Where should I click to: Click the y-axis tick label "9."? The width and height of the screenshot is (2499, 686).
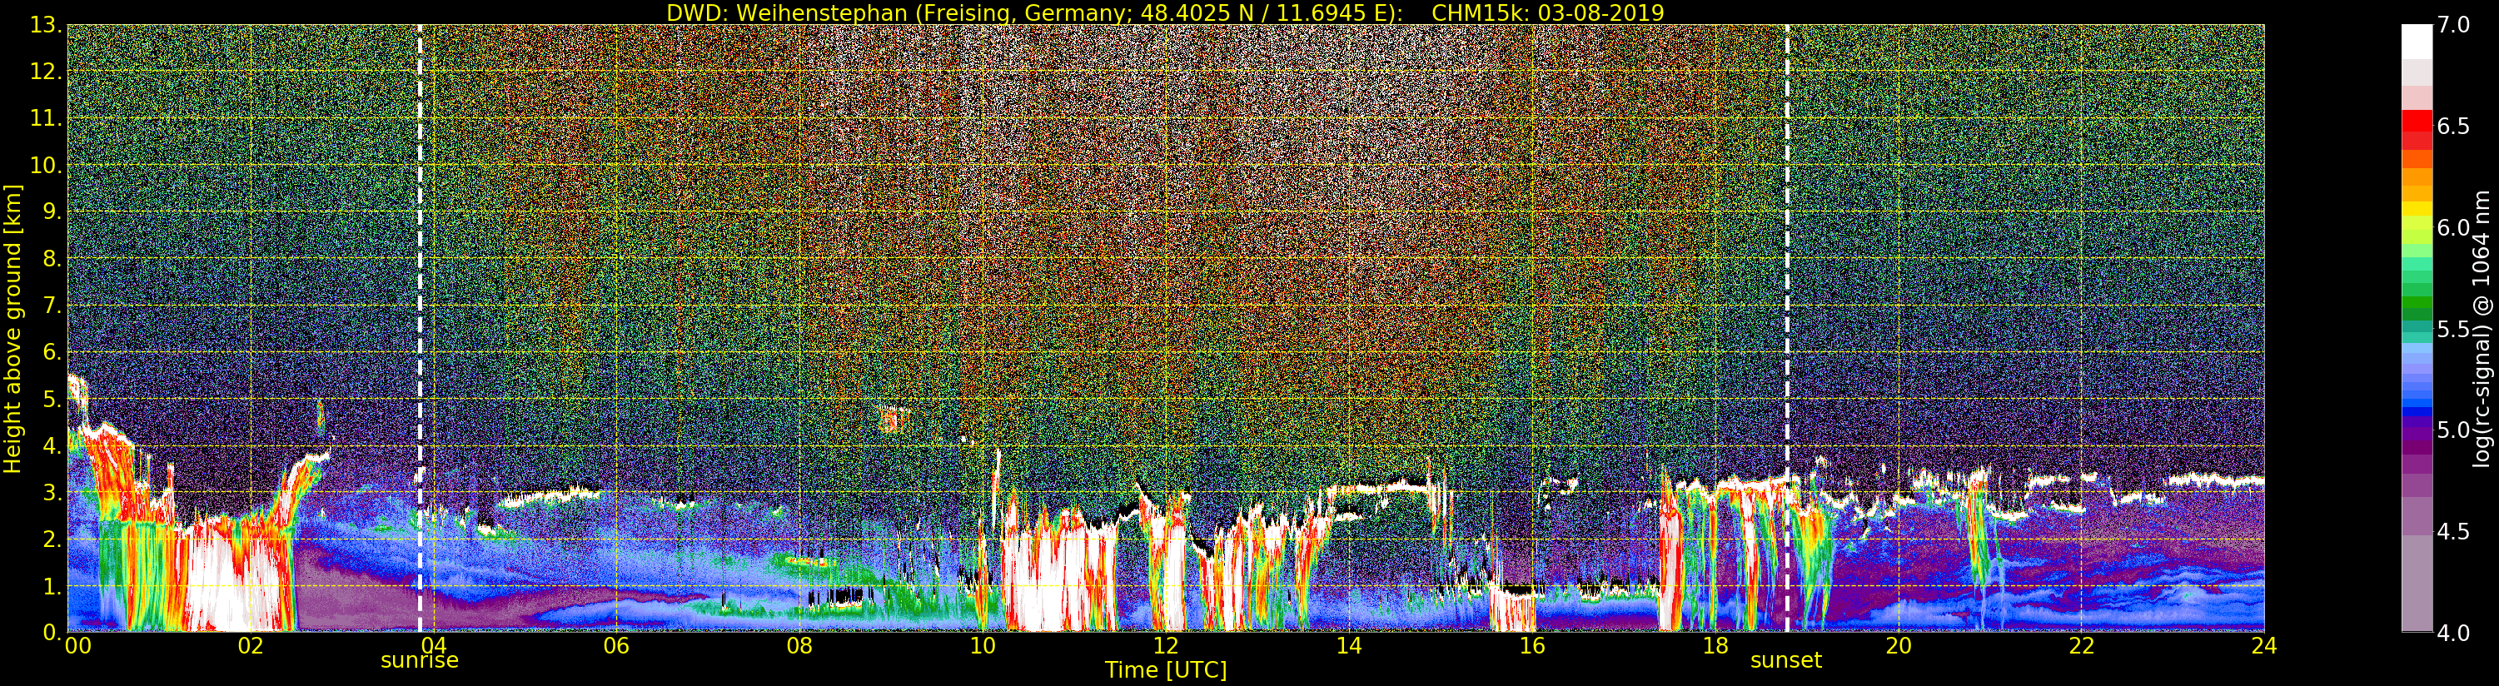pyautogui.click(x=53, y=211)
